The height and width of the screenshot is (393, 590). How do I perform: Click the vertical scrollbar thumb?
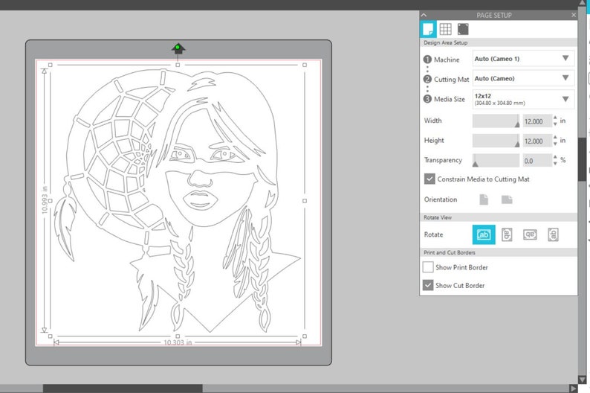coord(582,159)
